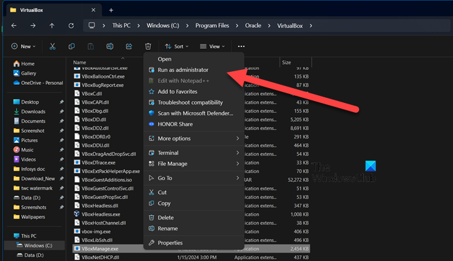This screenshot has height=261, width=453.
Task: Click the three-dots See more button
Action: [x=241, y=47]
